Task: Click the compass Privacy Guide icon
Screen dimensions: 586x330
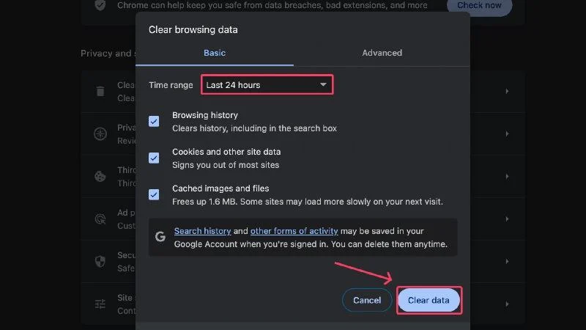Action: (x=100, y=133)
